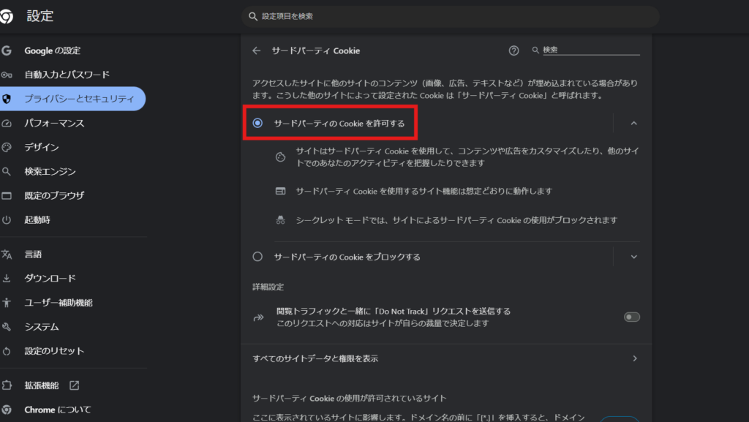
Task: Click the Chrome logo beside 設定 title
Action: pos(6,16)
